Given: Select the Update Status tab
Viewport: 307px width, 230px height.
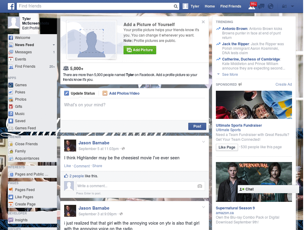Looking at the screenshot, I should pyautogui.click(x=80, y=93).
